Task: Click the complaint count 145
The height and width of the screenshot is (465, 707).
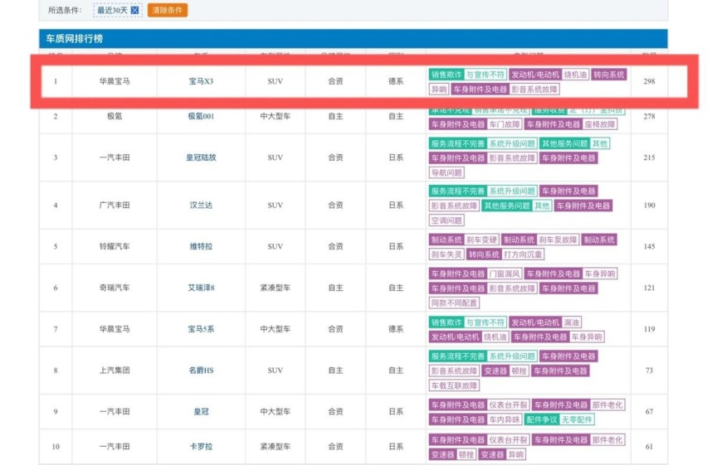Action: tap(649, 246)
